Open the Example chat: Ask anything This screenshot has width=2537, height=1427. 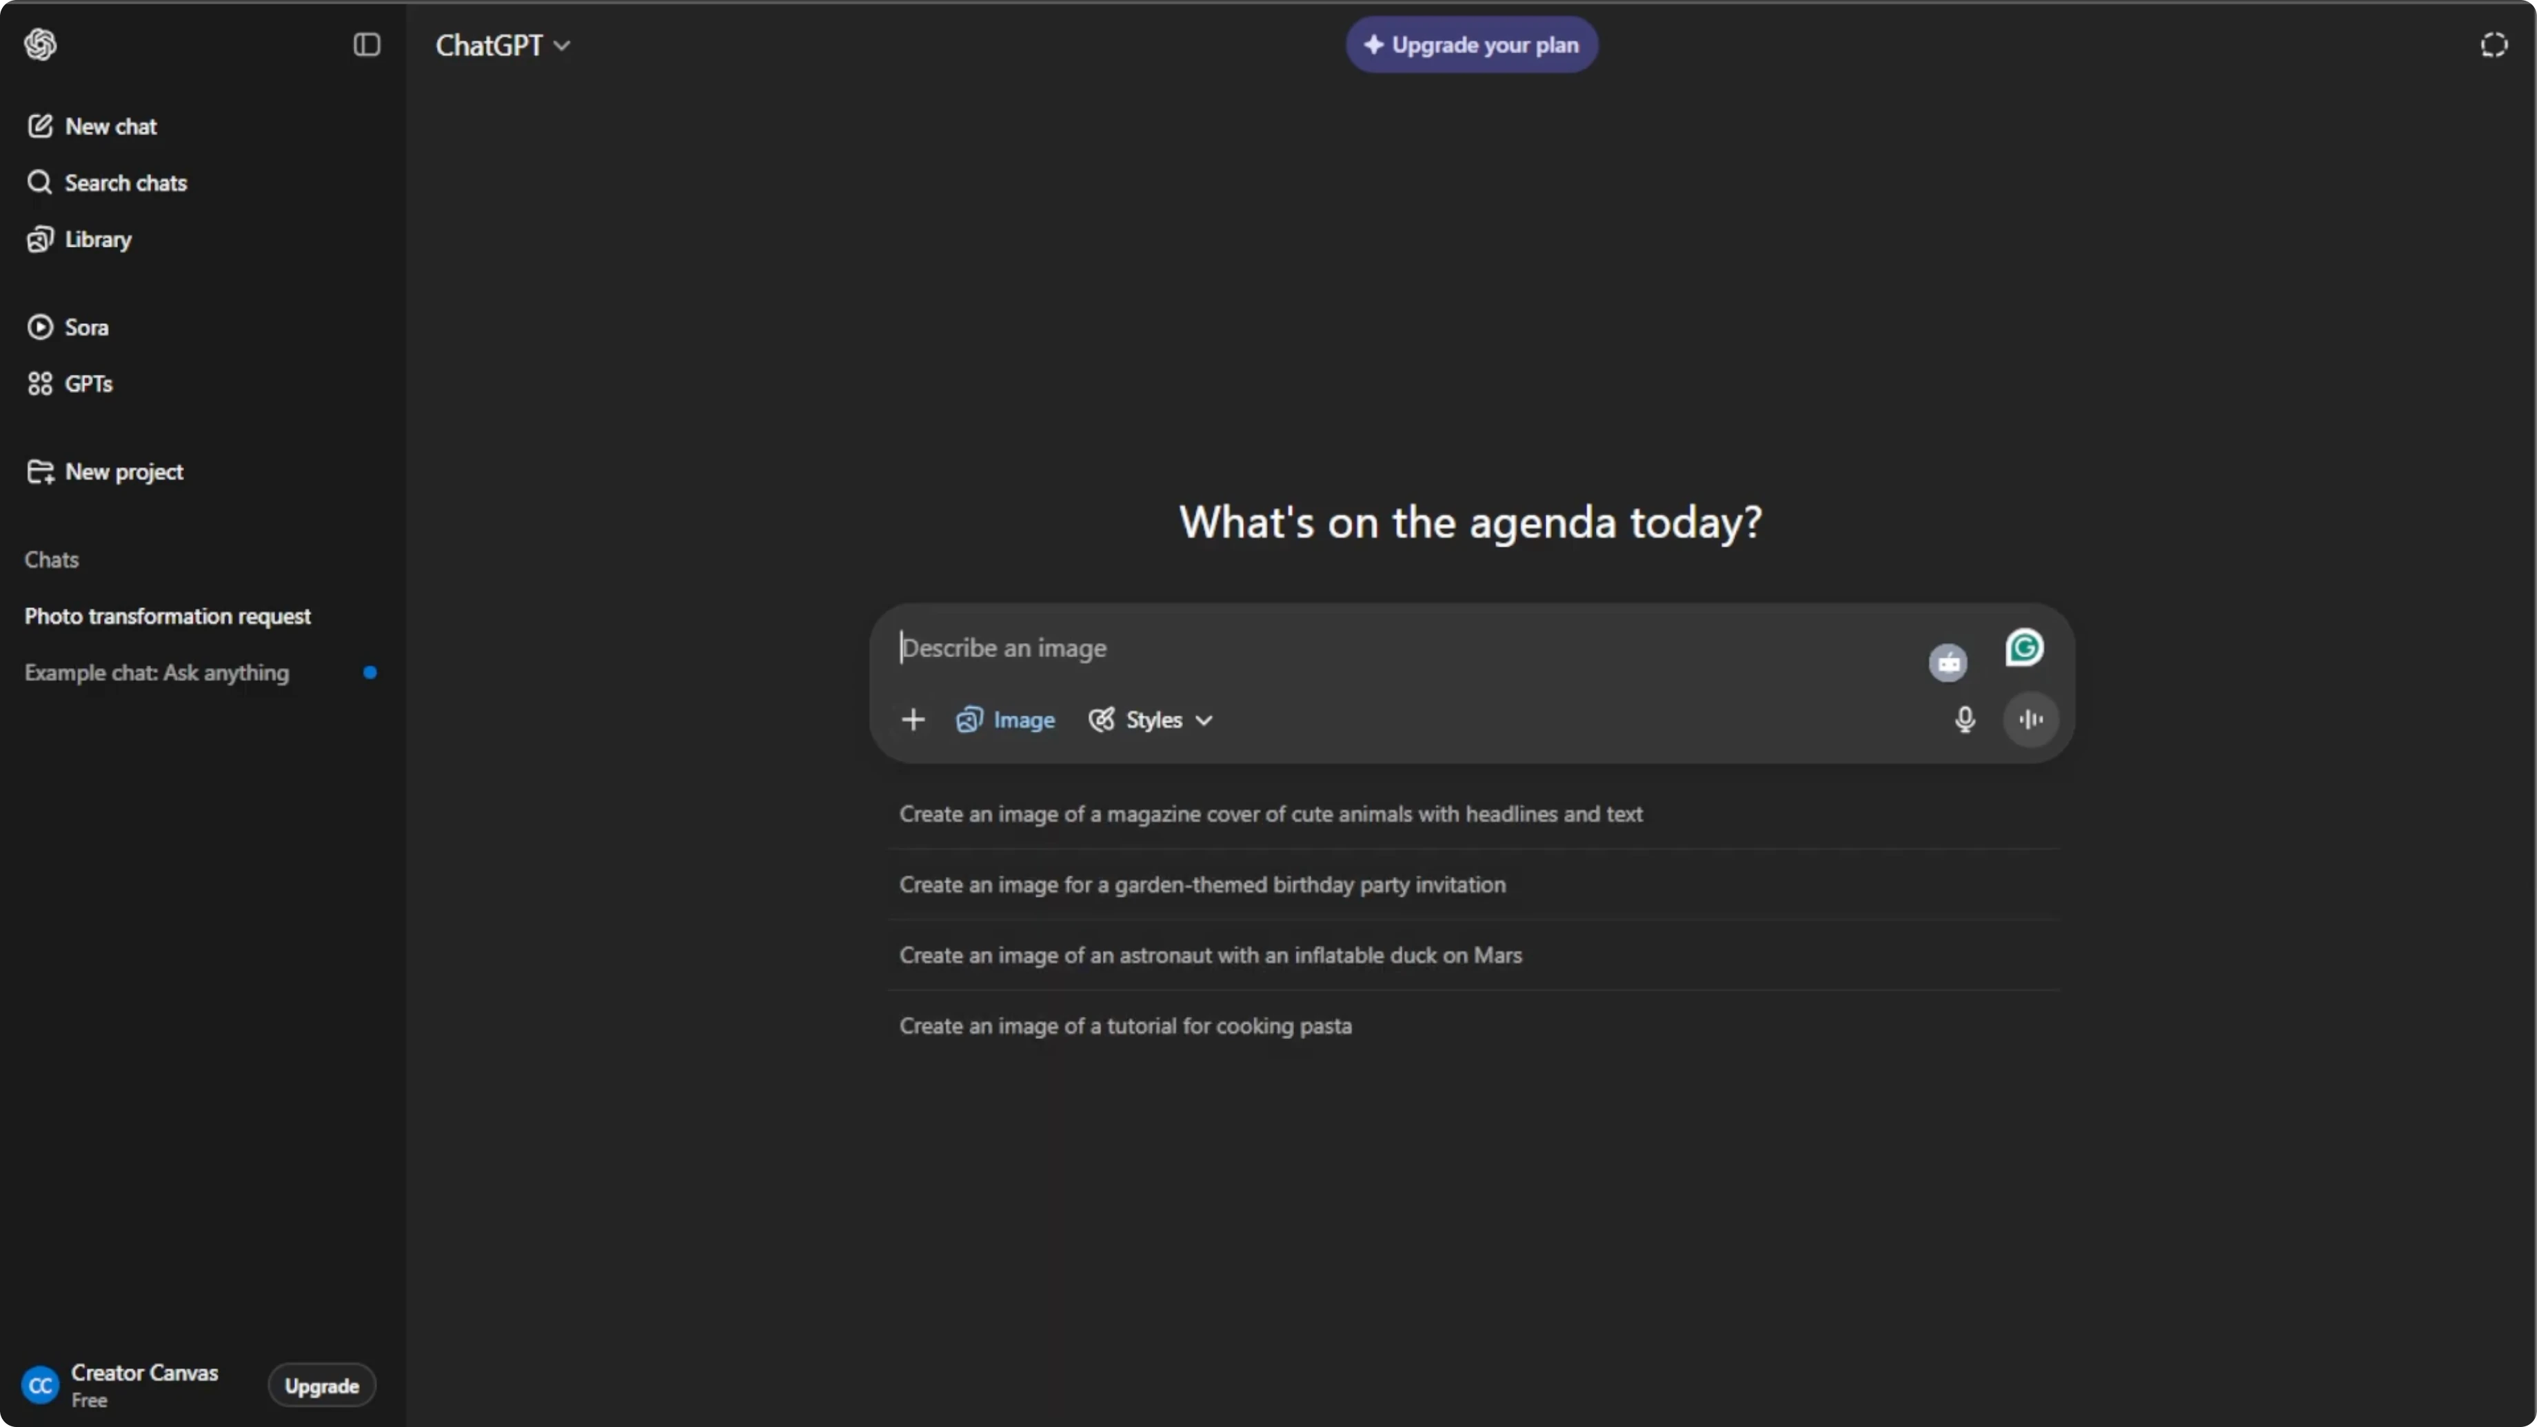[x=202, y=673]
